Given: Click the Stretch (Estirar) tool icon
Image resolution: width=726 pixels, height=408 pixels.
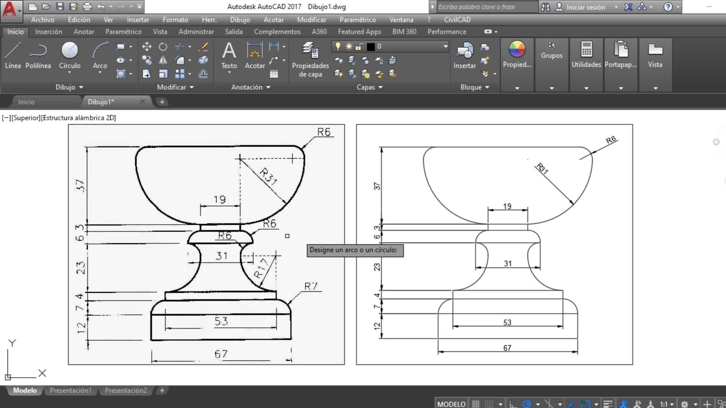Looking at the screenshot, I should point(147,74).
